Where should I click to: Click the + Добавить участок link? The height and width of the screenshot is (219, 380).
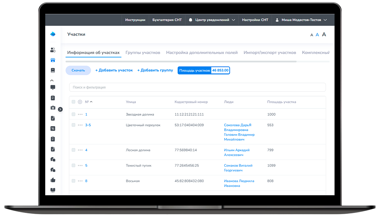point(114,70)
